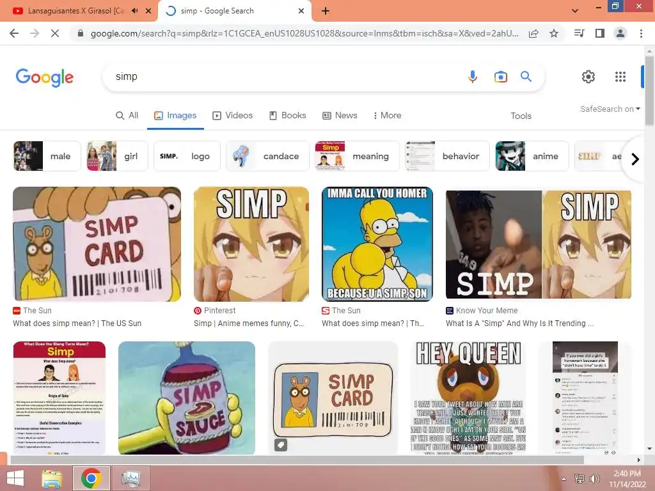This screenshot has height=491, width=655.
Task: Open Google quick settings gear
Action: point(588,77)
